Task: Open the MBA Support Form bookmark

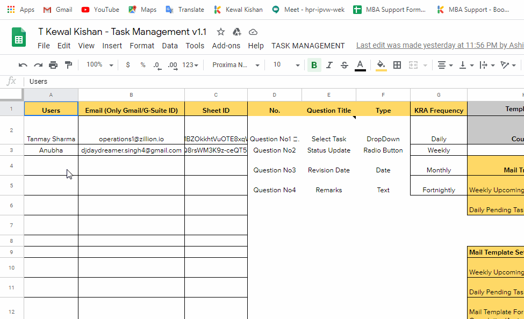Action: [x=390, y=10]
